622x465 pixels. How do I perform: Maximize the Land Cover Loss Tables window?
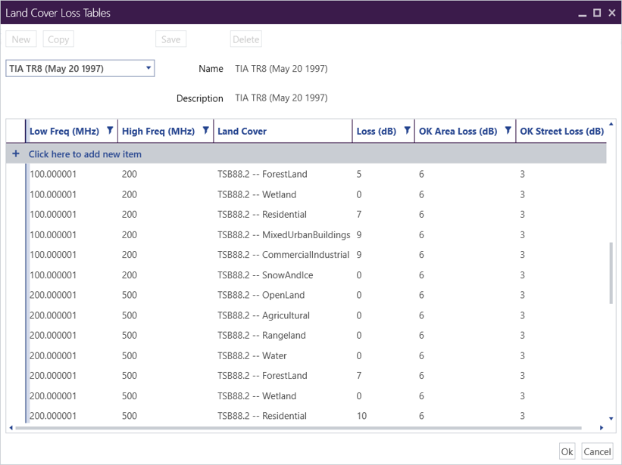597,13
